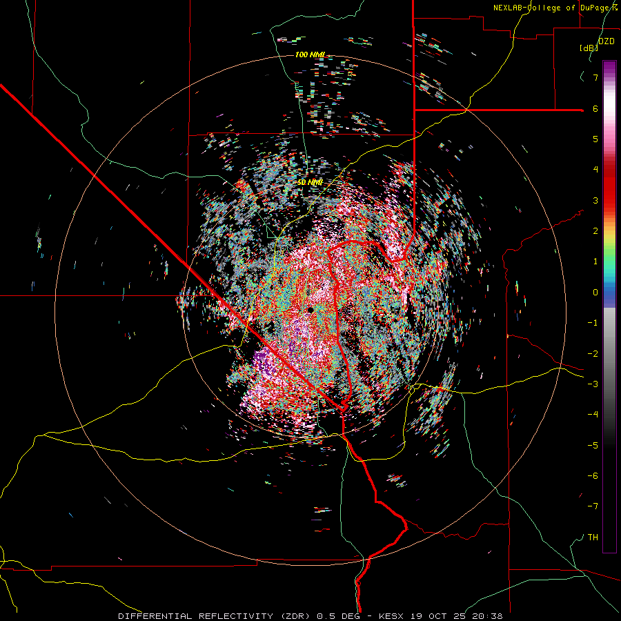This screenshot has height=621, width=621.
Task: Click the -2 value on color scale
Action: click(593, 354)
